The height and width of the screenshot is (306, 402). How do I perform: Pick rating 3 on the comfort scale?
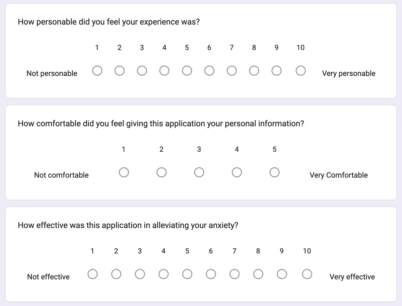[x=199, y=172]
